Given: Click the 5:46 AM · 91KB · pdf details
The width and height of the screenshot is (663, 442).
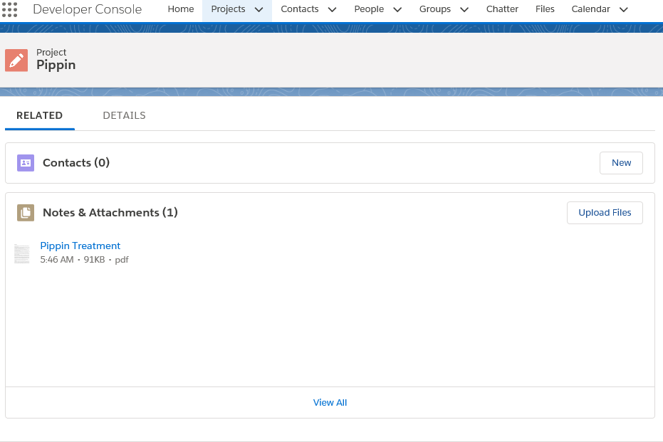Looking at the screenshot, I should click(x=84, y=260).
